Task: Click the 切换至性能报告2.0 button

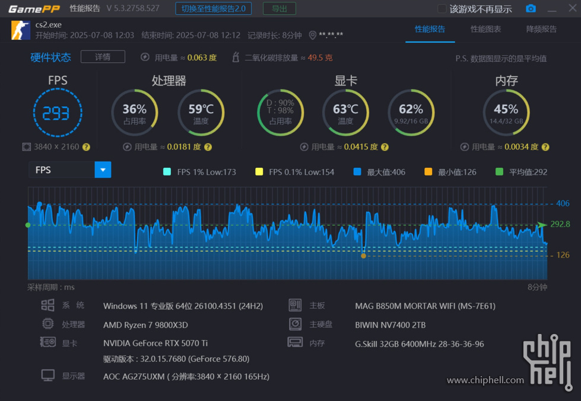Action: click(x=214, y=8)
